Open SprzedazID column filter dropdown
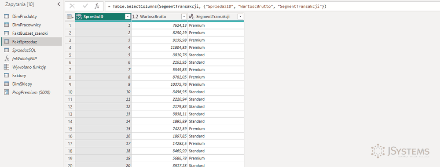 (128, 17)
